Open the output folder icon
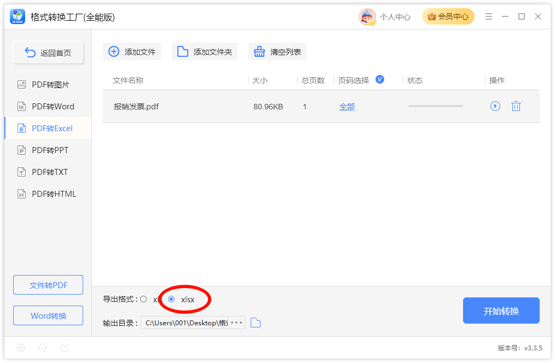 click(x=256, y=323)
